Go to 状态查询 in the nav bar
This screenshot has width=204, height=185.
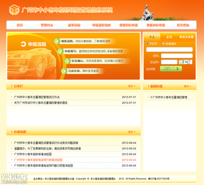pos(183,25)
